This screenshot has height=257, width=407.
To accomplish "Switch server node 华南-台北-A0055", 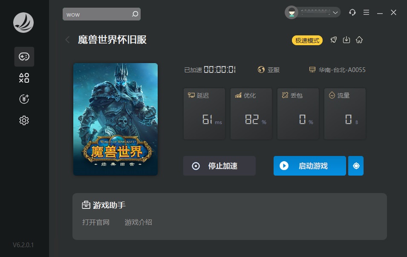I will coord(337,70).
